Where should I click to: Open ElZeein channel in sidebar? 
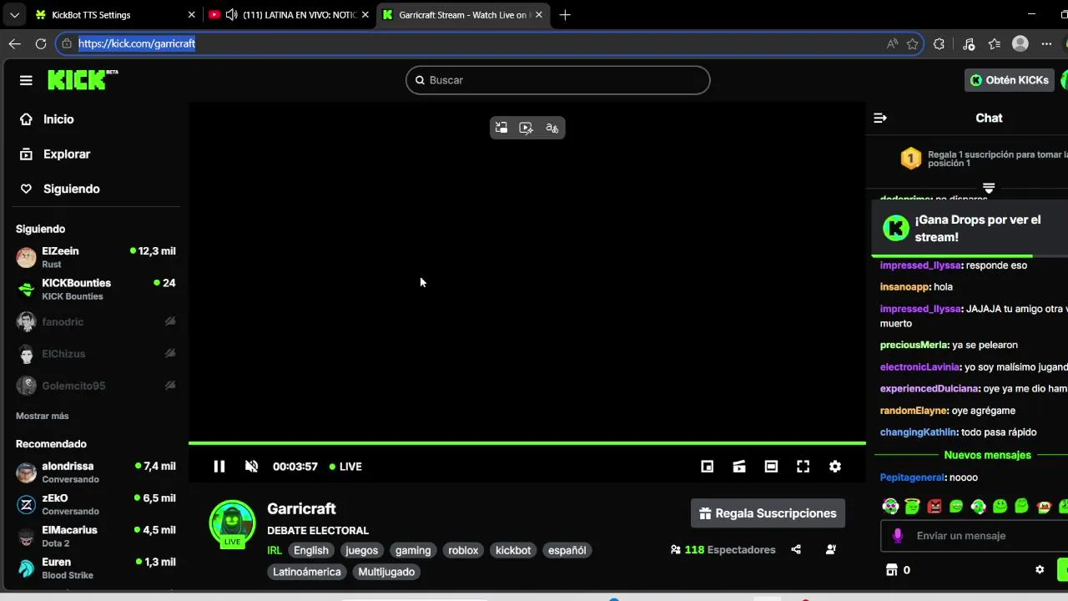96,257
